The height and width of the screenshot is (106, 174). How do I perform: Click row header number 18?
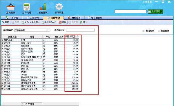[2, 89]
